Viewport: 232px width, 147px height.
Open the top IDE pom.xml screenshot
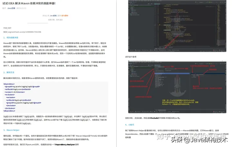click(177, 26)
